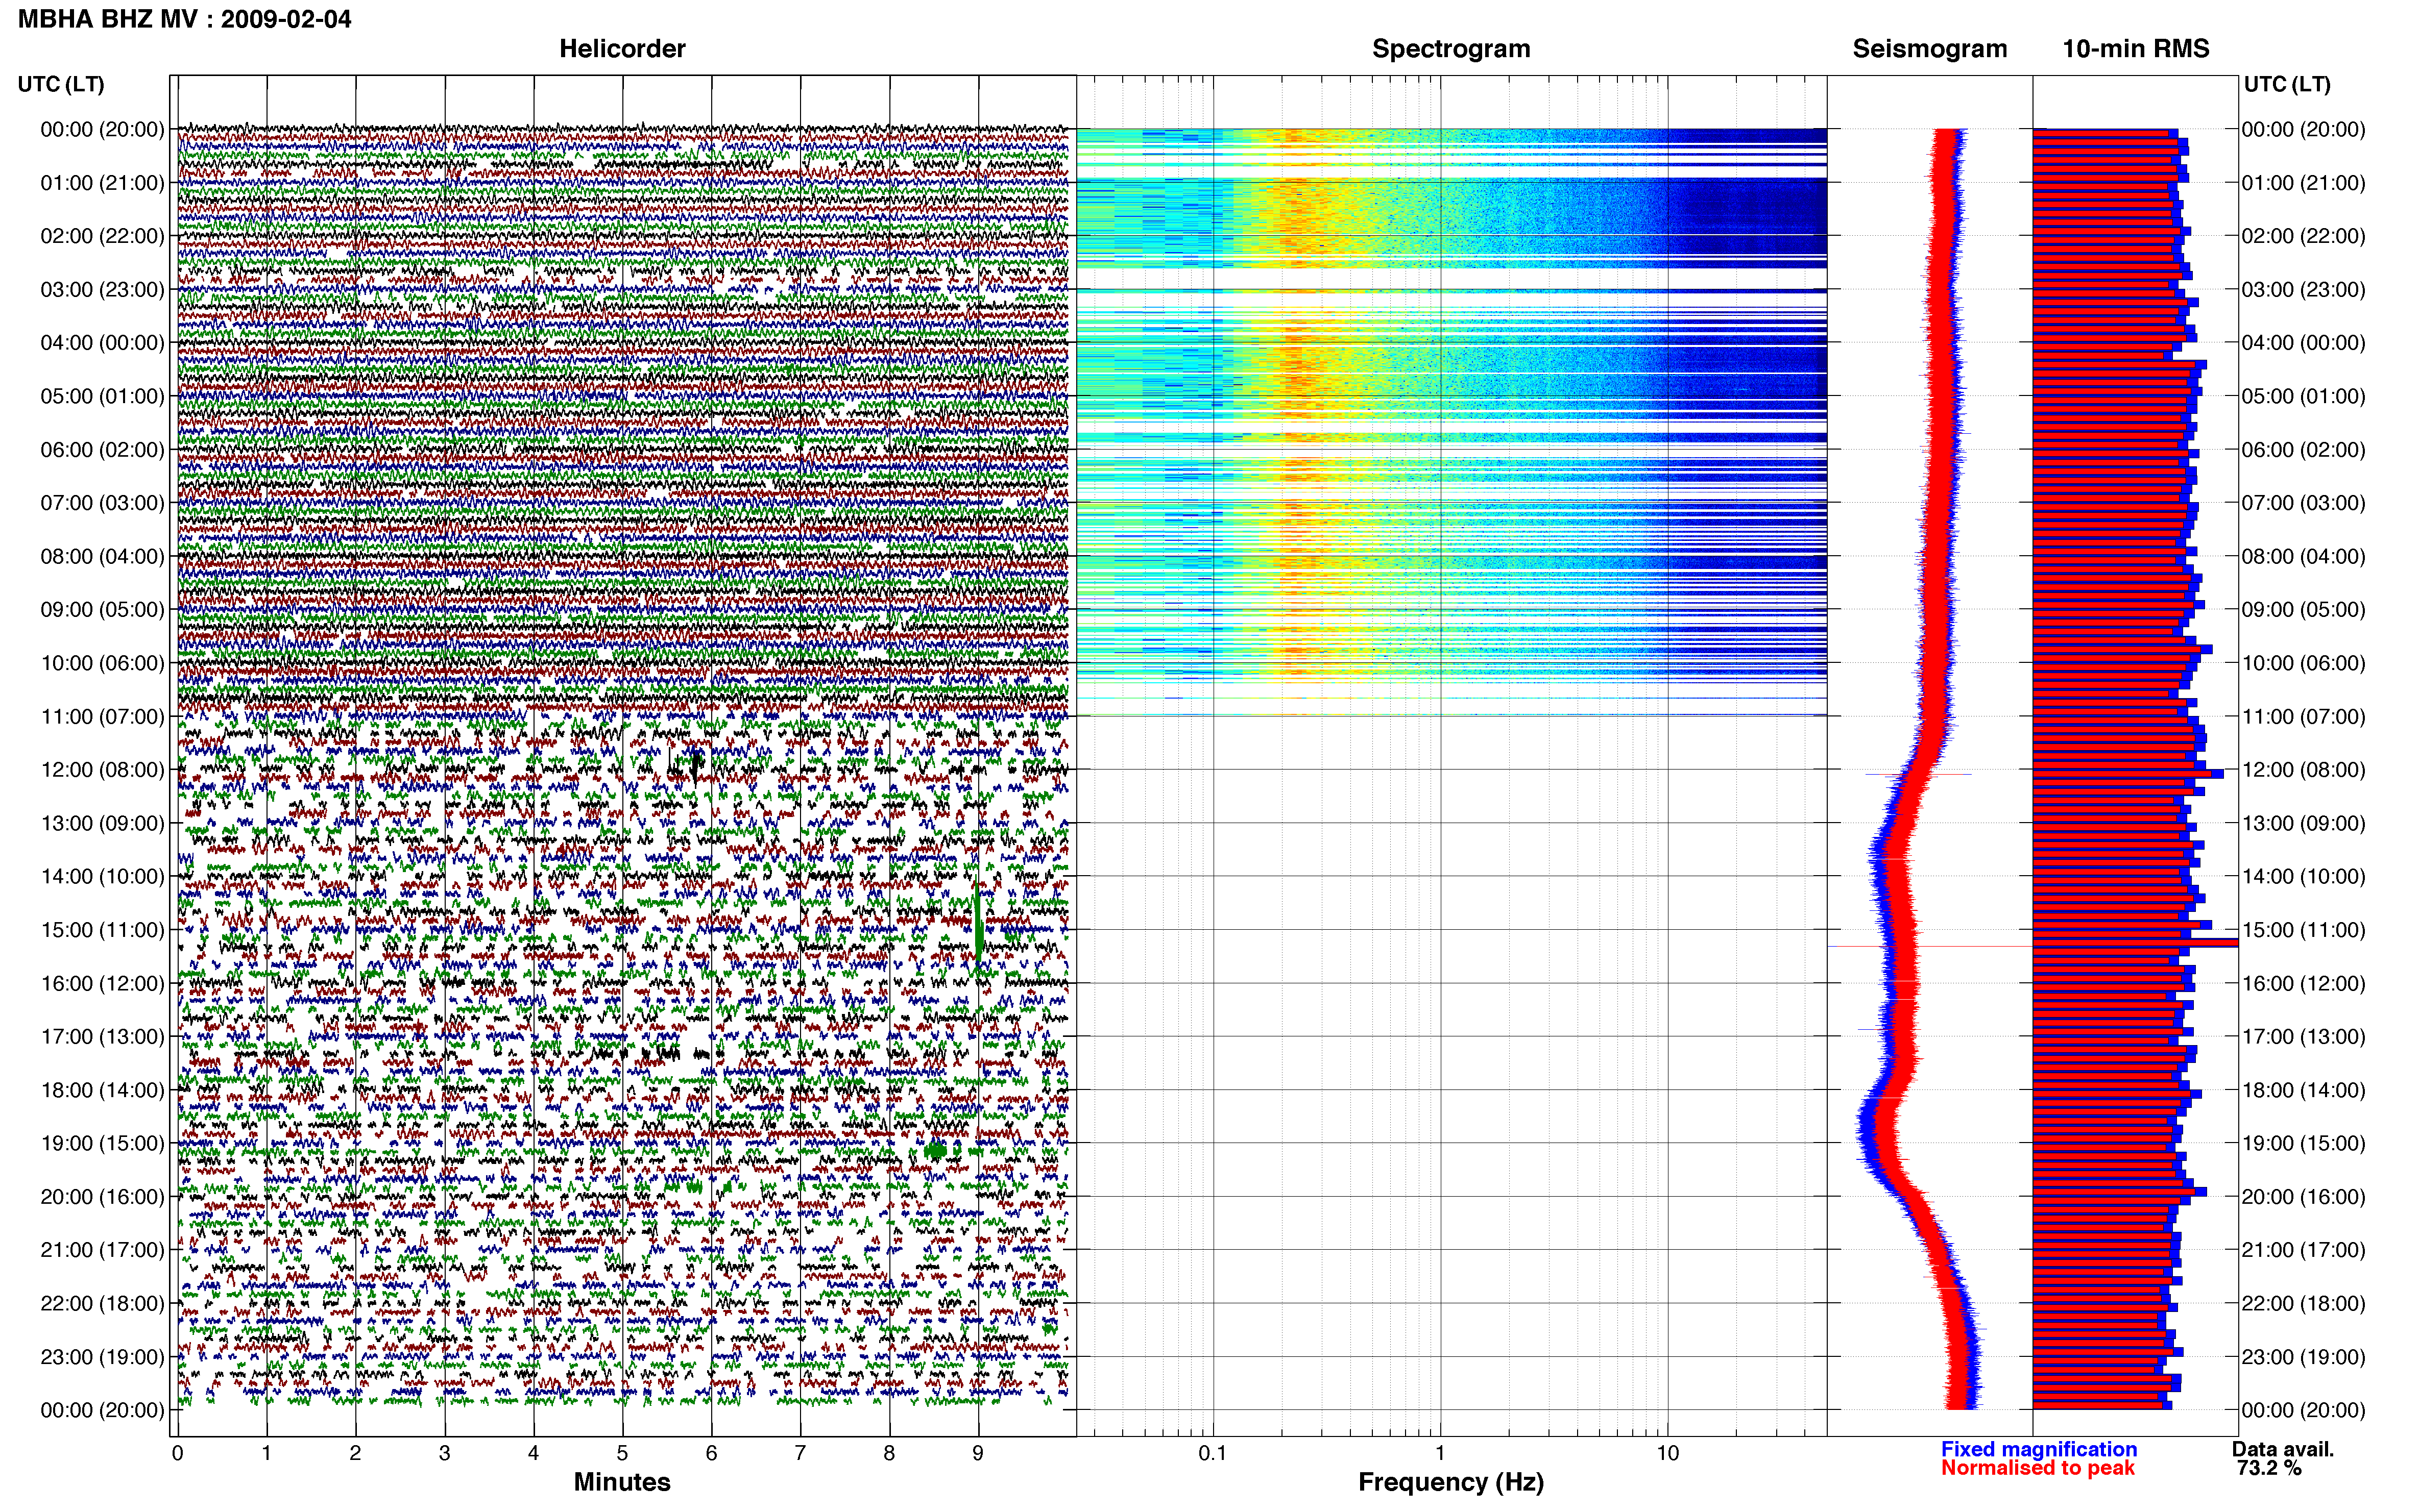Click helicorder time label "06:00 (02:00)"
The height and width of the screenshot is (1512, 2420).
coord(102,450)
